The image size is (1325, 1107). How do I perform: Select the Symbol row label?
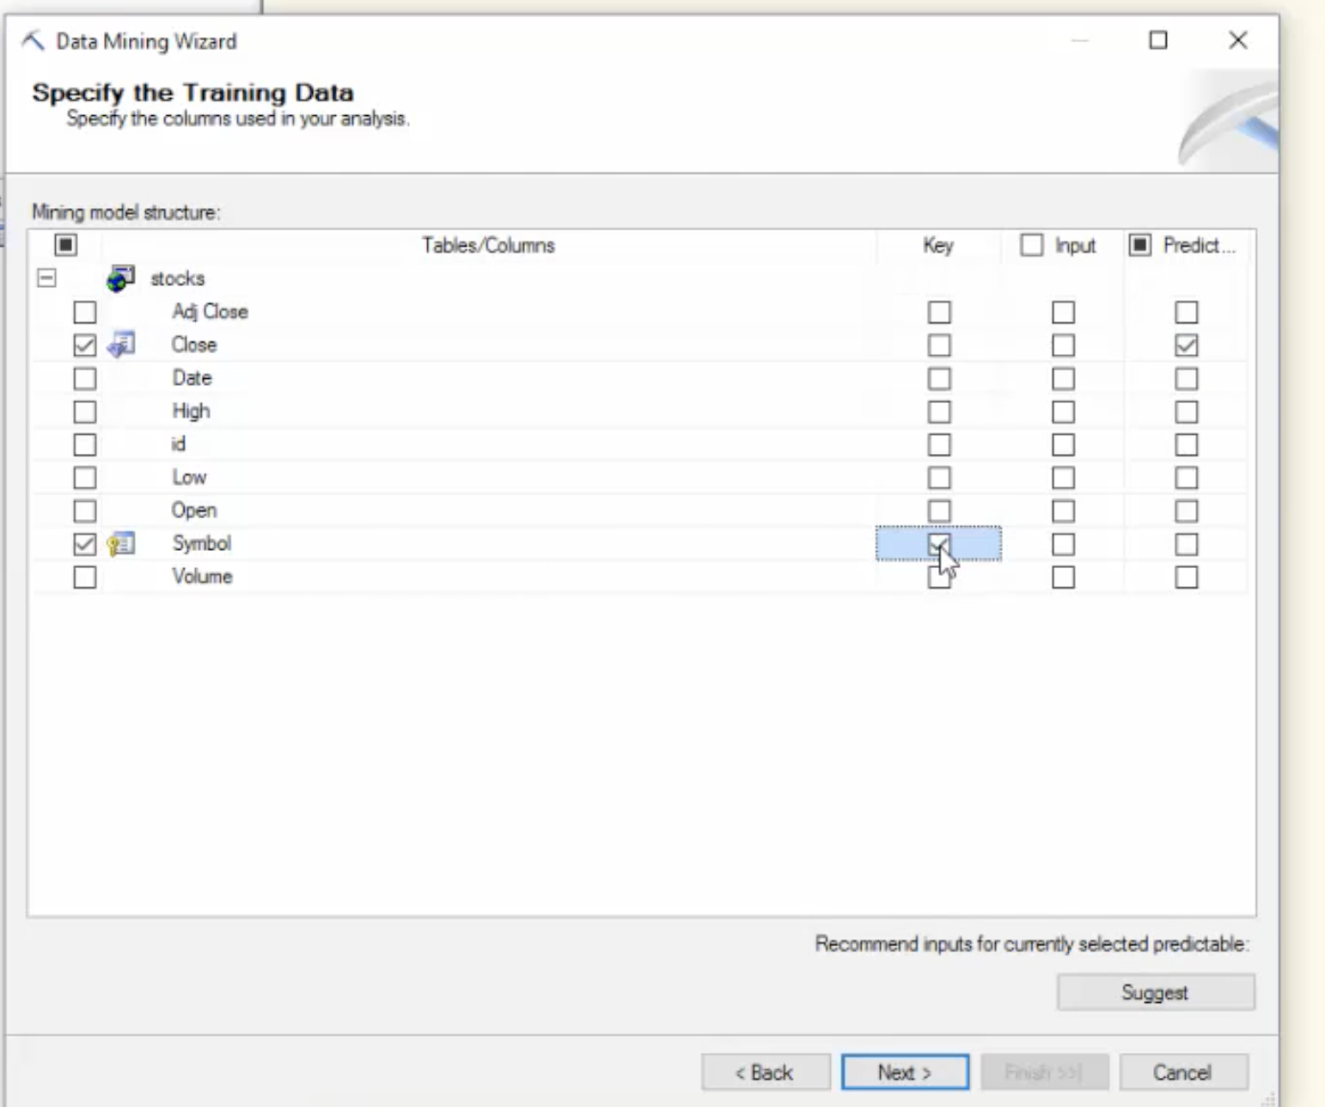[x=202, y=543]
